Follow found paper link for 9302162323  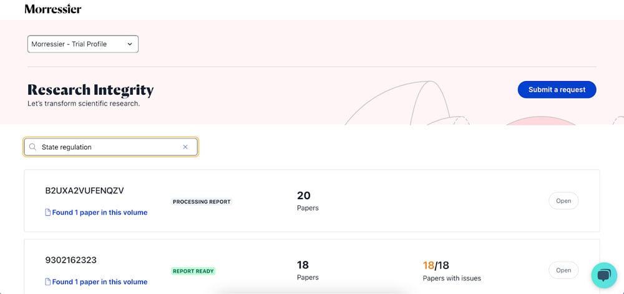point(100,282)
